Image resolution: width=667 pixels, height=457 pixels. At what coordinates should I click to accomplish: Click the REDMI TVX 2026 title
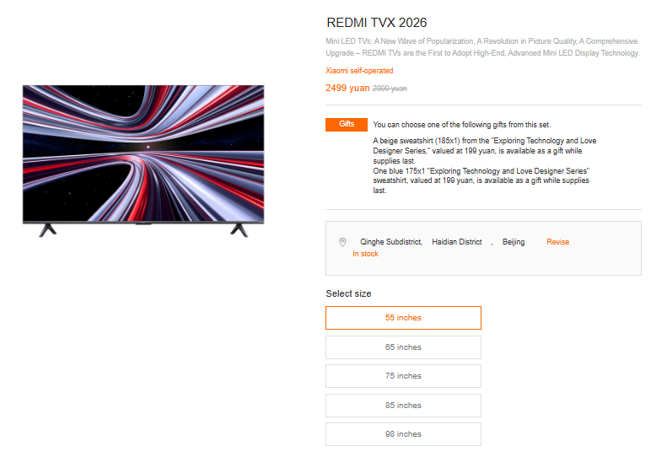[x=376, y=23]
